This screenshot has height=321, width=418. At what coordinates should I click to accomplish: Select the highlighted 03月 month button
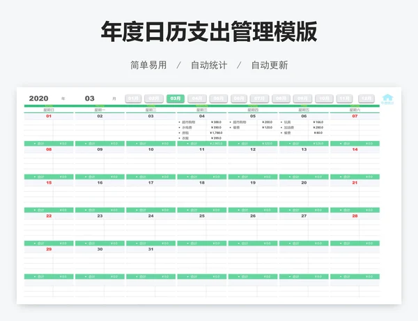(176, 98)
